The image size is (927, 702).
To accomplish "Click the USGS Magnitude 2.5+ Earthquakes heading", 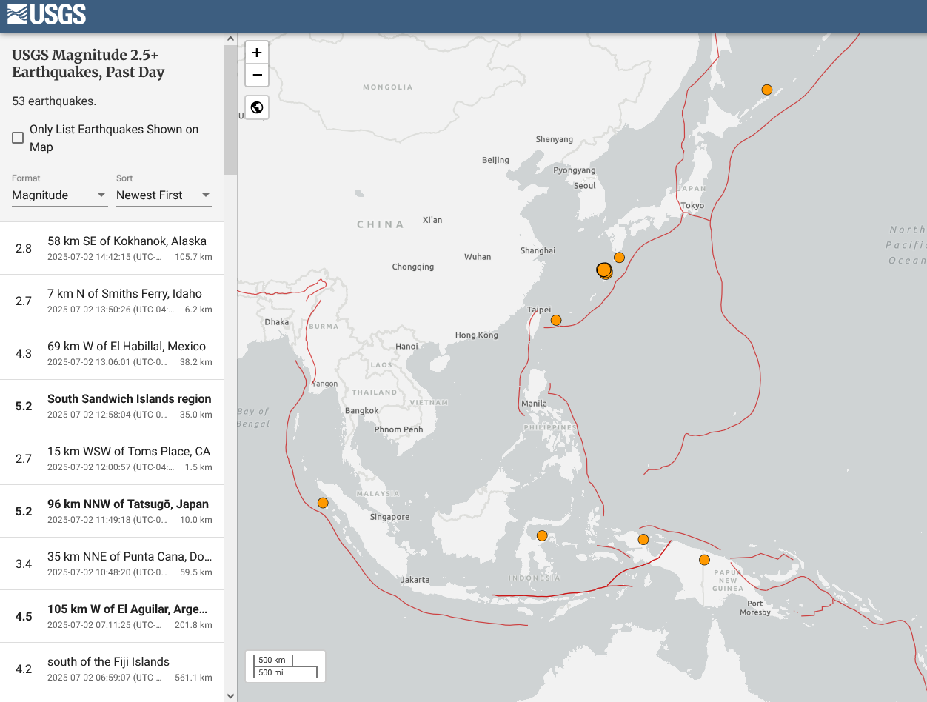I will (x=88, y=64).
